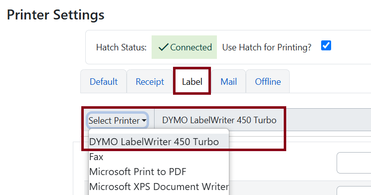Switch to the Mail tab
This screenshot has height=195, width=371.
(x=228, y=82)
